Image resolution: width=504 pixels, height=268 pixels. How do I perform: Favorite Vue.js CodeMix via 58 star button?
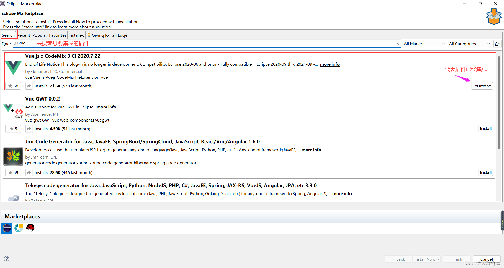(13, 86)
